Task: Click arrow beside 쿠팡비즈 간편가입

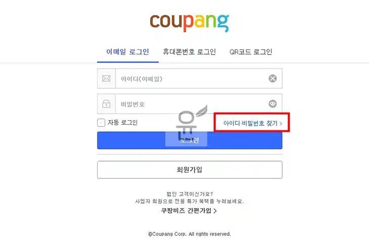Action: tap(215, 211)
